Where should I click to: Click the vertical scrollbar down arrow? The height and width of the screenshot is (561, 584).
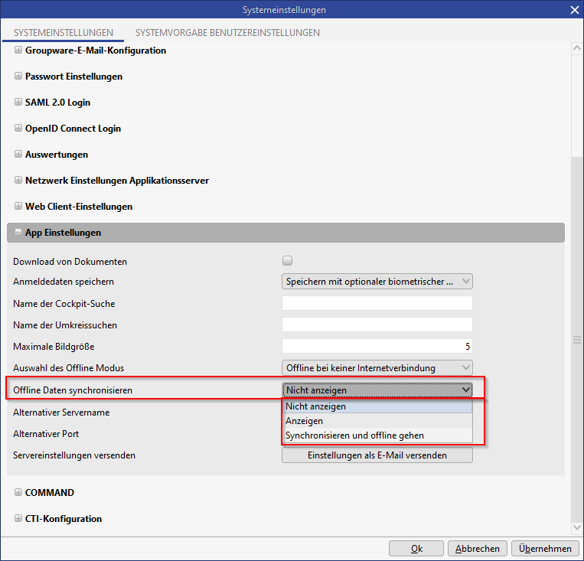pos(577,527)
